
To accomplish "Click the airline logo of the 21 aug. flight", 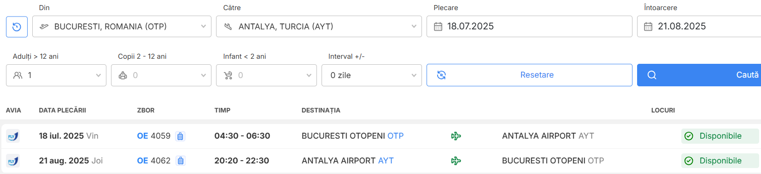I will pos(13,161).
